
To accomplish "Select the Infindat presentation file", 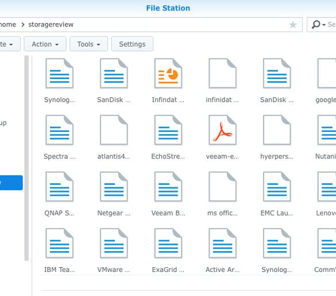I will 168,73.
